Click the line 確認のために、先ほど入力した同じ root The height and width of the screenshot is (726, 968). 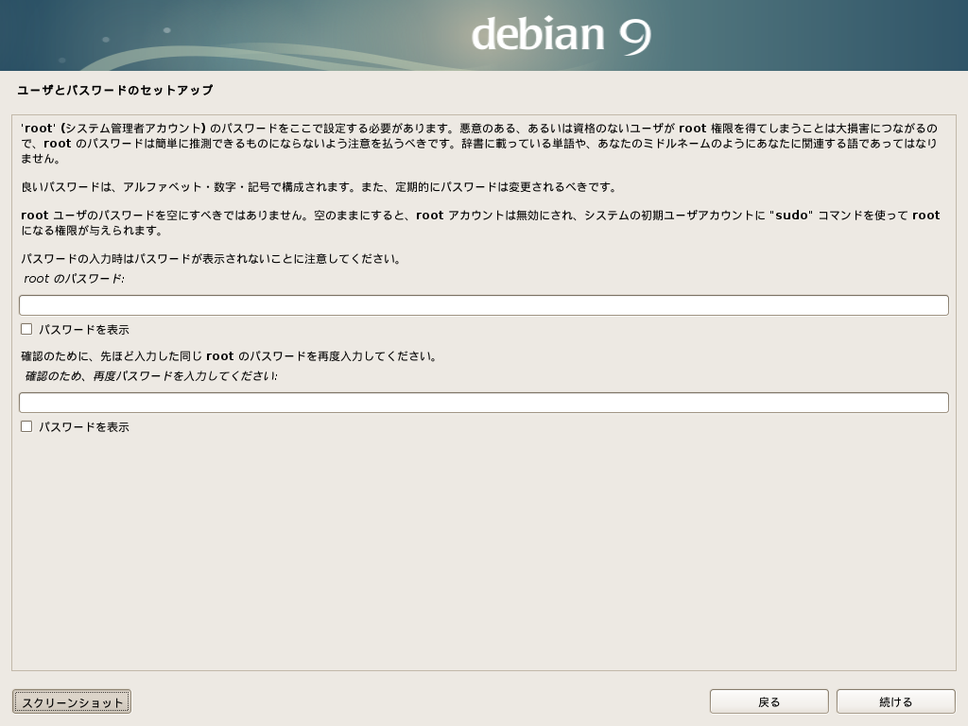pyautogui.click(x=229, y=356)
